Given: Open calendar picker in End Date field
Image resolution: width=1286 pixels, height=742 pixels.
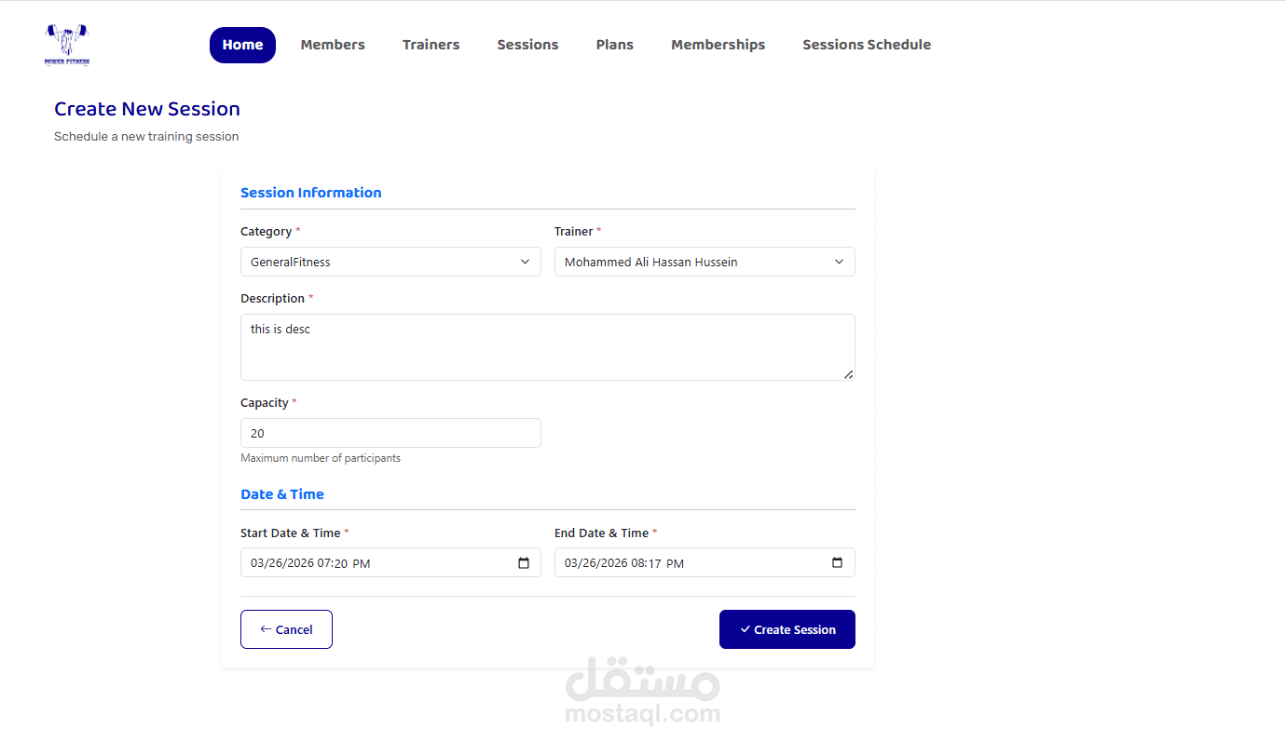Looking at the screenshot, I should tap(837, 563).
